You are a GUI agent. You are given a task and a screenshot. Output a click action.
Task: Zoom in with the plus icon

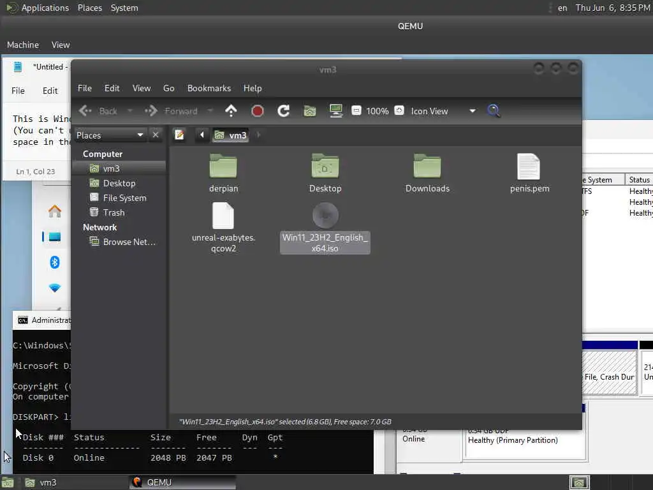click(399, 110)
